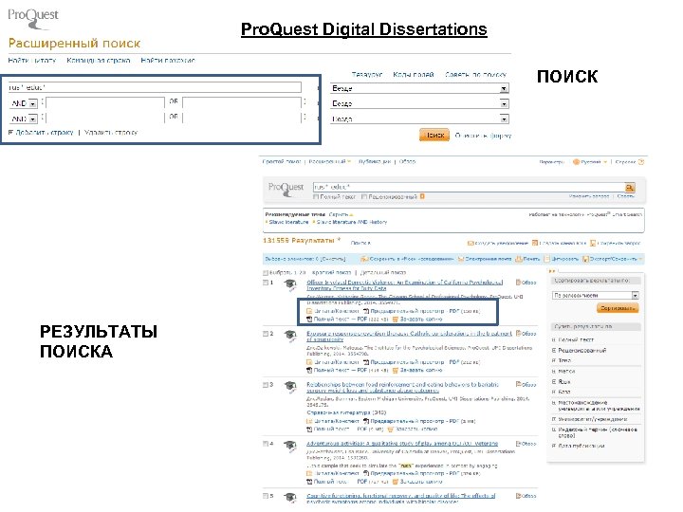
Task: Click the order copy cart icon of result 4
Action: pyautogui.click(x=396, y=481)
